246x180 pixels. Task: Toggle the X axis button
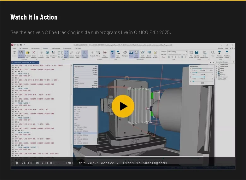click(x=169, y=57)
